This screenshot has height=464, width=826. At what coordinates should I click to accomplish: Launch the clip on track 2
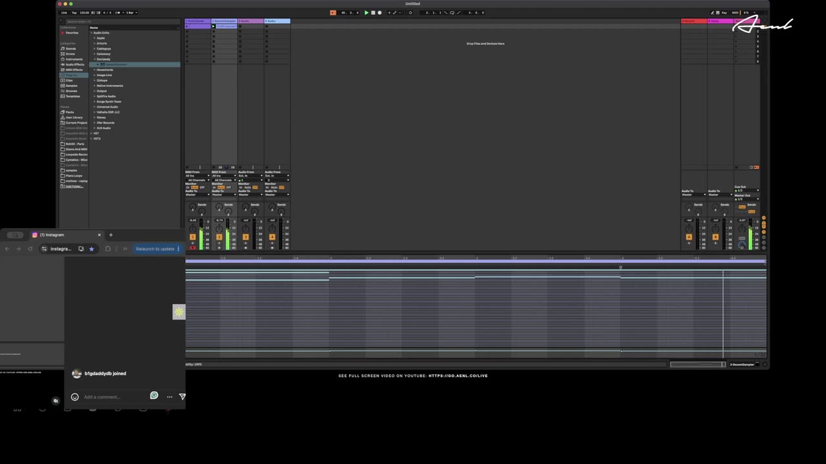tap(214, 26)
